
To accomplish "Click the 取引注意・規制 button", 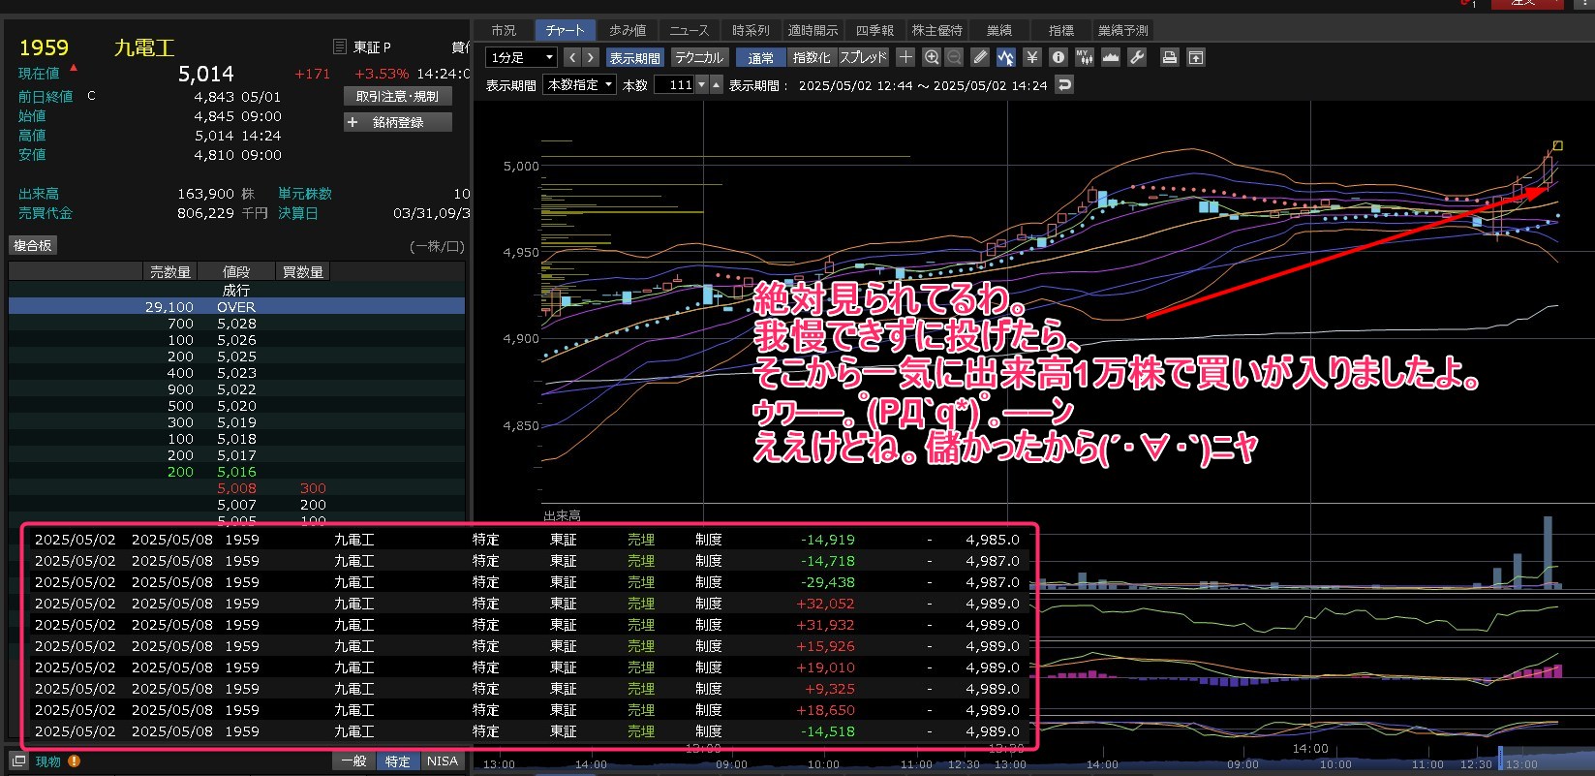I will pos(397,96).
